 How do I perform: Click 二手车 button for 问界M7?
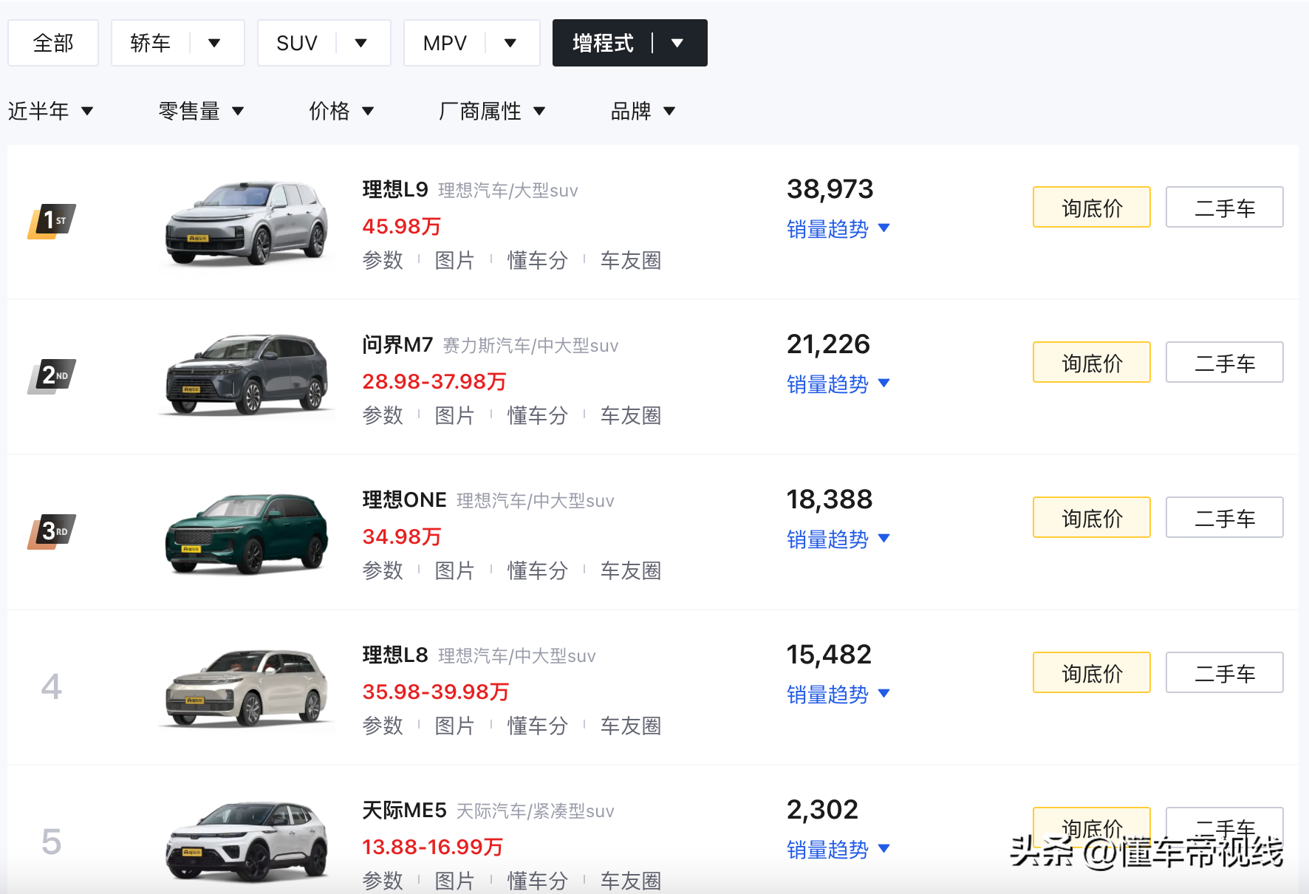(x=1224, y=362)
